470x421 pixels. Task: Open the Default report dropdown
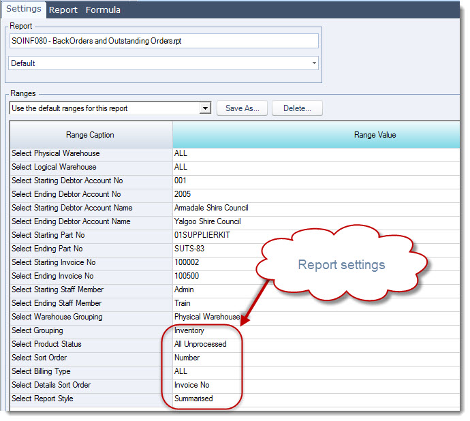pyautogui.click(x=163, y=63)
